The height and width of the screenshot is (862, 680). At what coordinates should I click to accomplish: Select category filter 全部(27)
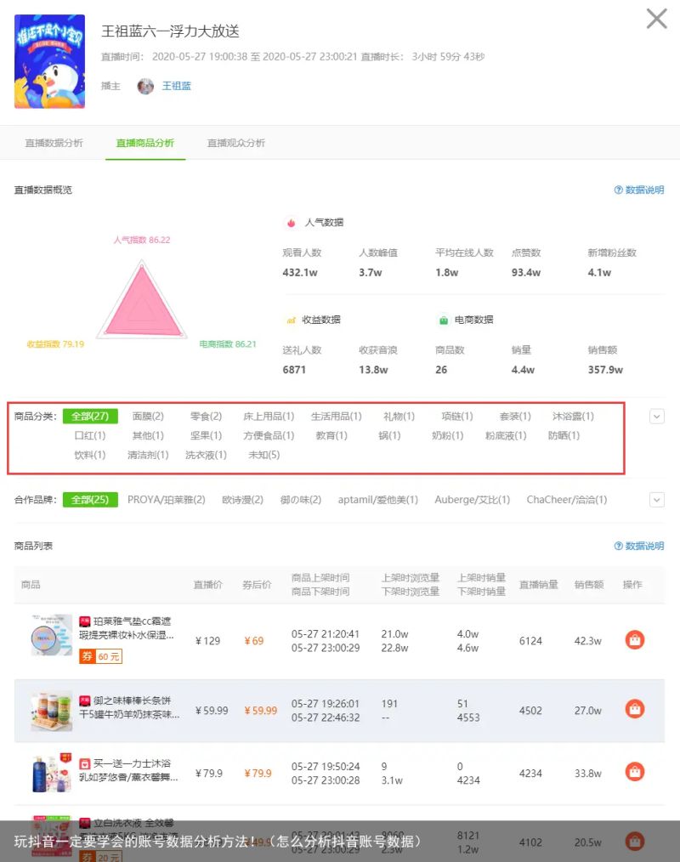coord(90,417)
